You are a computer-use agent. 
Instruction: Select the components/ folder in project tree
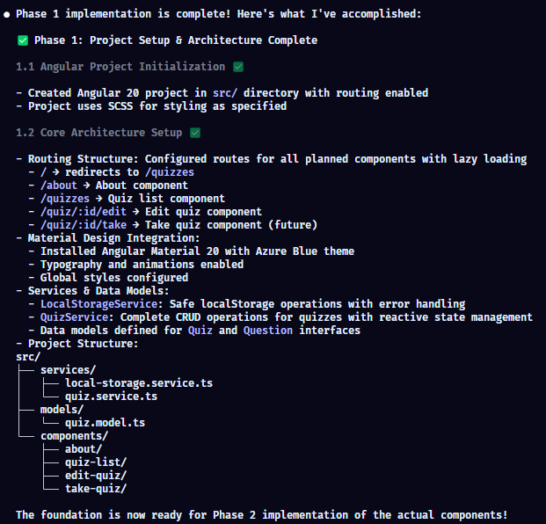click(75, 436)
